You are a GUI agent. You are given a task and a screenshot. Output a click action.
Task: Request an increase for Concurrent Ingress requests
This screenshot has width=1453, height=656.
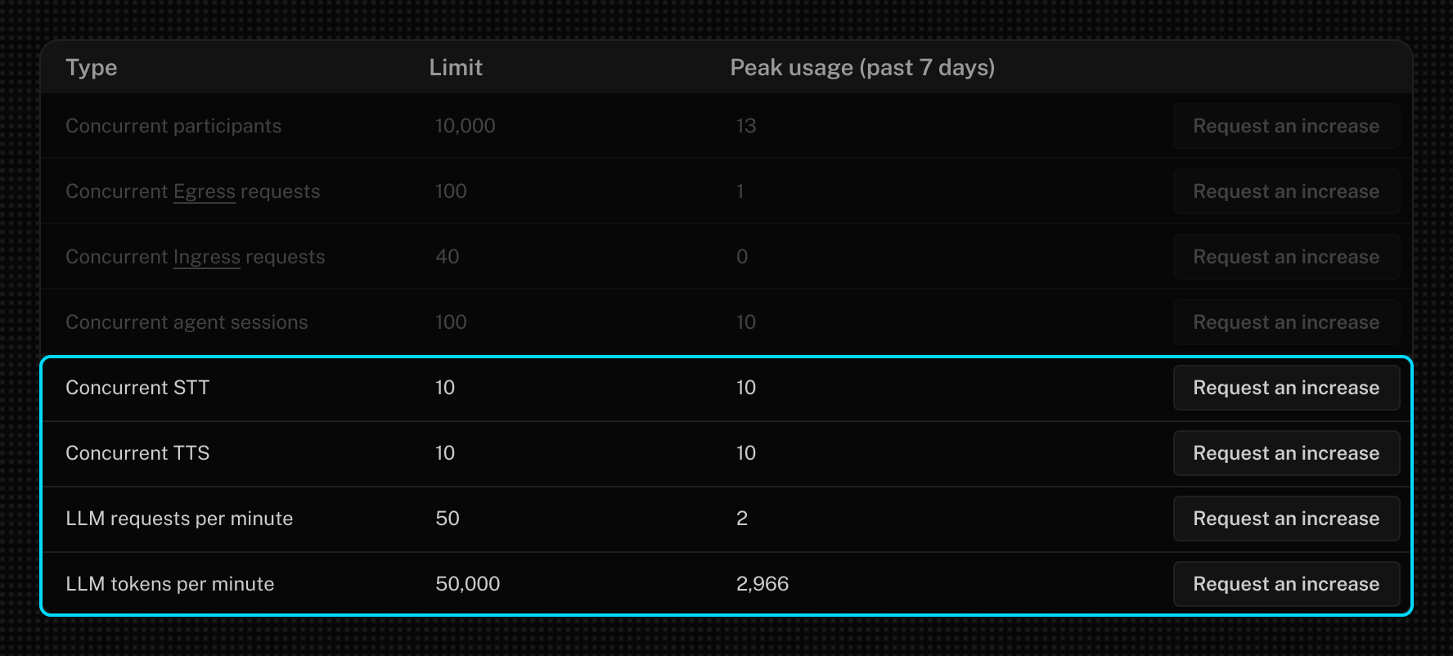1286,257
